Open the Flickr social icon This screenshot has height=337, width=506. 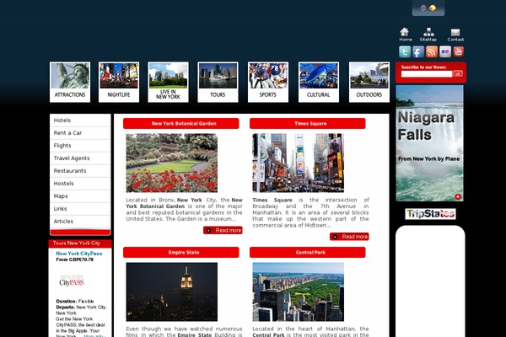pyautogui.click(x=445, y=51)
